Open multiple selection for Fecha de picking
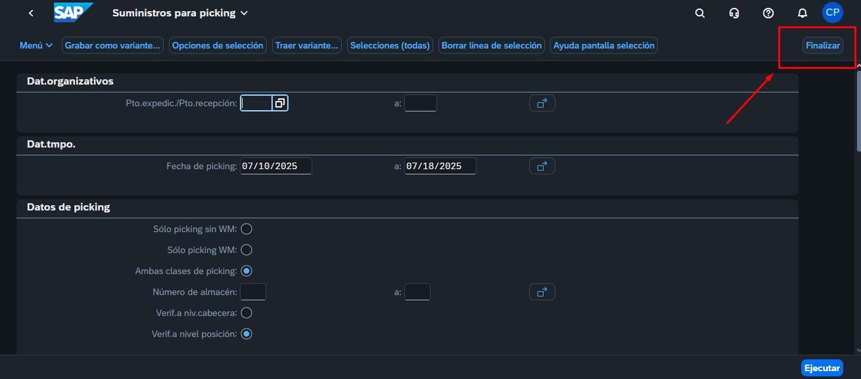 coord(542,167)
